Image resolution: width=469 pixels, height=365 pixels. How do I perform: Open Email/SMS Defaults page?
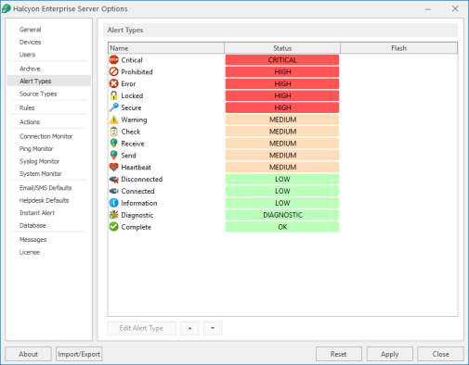click(x=46, y=188)
